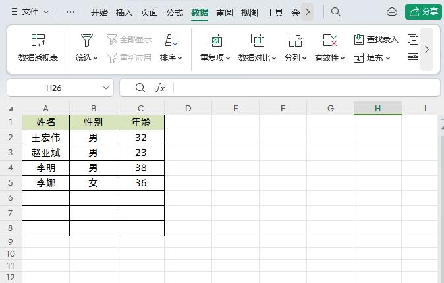This screenshot has height=283, width=444.
Task: Select the age cell 23
Action: [x=141, y=153]
